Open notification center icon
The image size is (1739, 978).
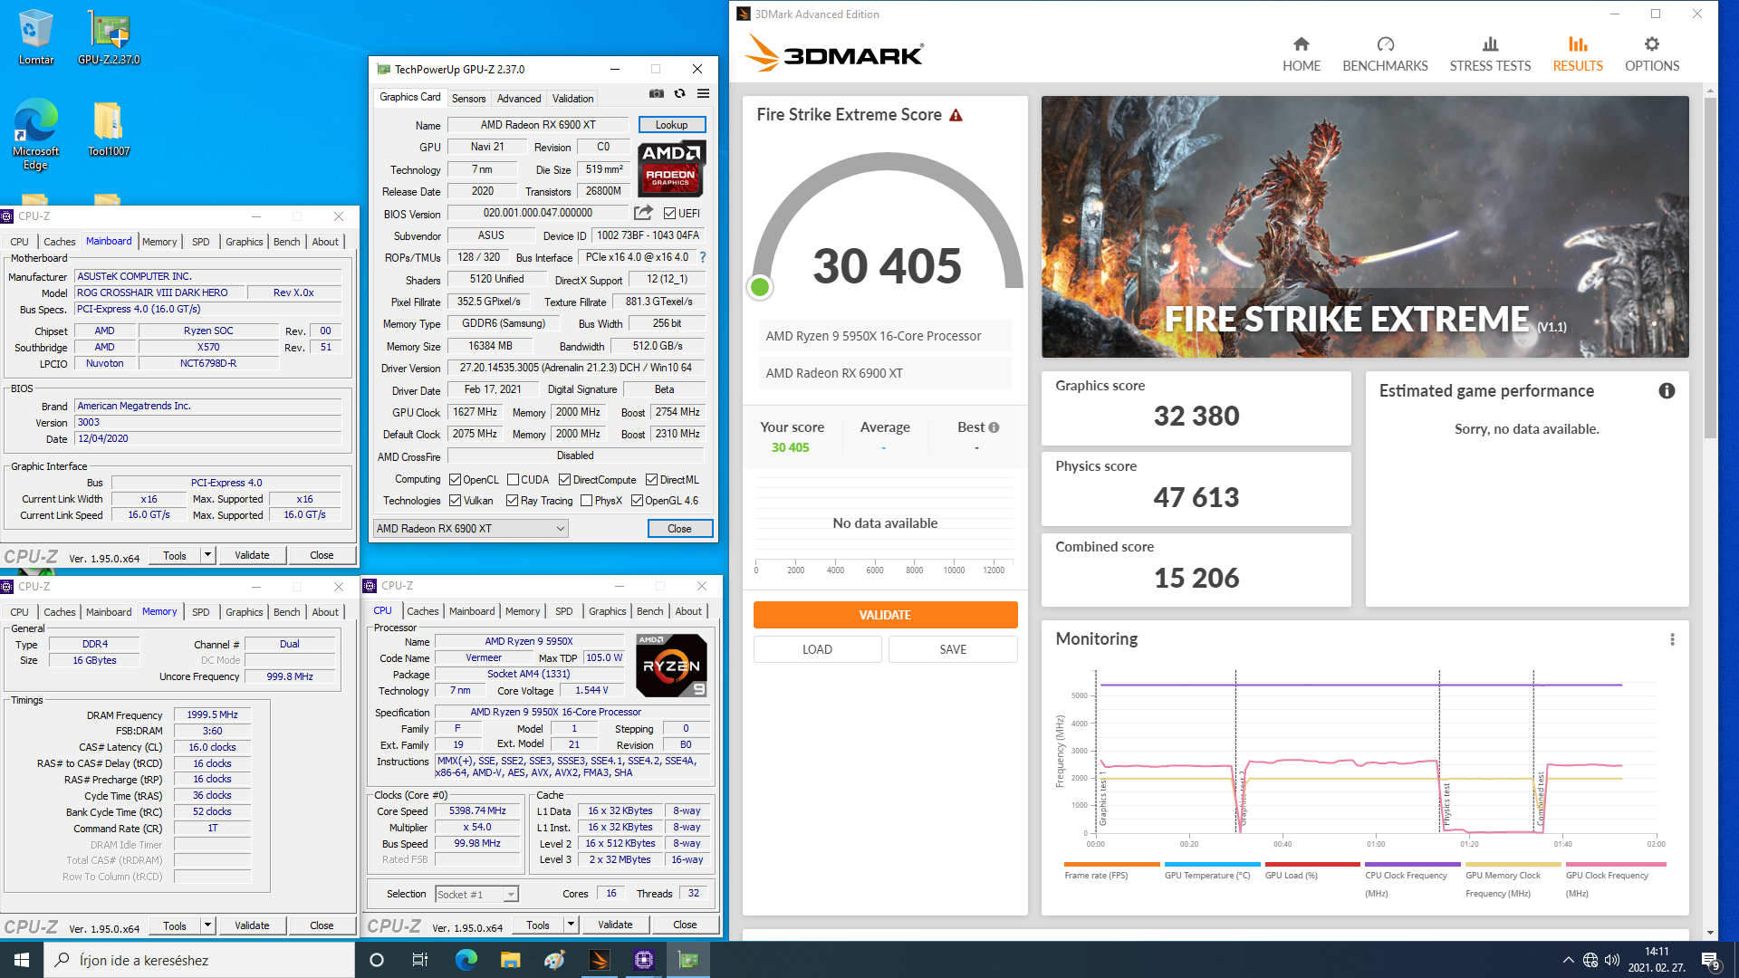(x=1711, y=960)
